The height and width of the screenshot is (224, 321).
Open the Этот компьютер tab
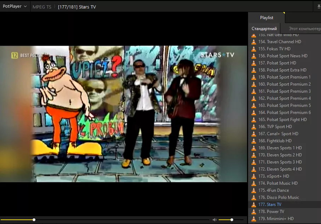click(305, 29)
